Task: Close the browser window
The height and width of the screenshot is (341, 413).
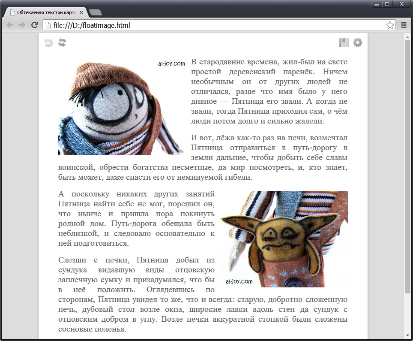Action: pos(402,4)
